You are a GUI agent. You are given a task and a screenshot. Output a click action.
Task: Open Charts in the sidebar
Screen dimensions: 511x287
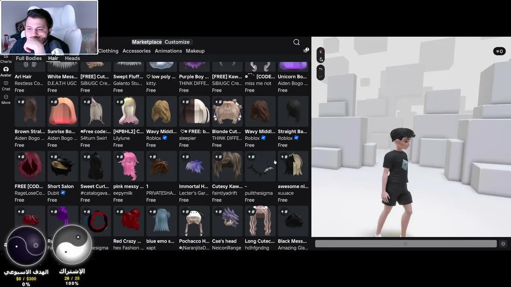pos(6,60)
